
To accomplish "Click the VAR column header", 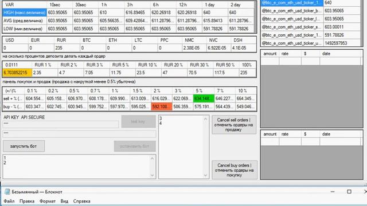I will coord(25,5).
